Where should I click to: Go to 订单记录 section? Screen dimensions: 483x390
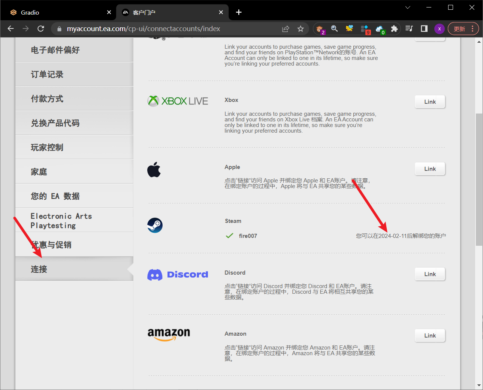point(74,74)
